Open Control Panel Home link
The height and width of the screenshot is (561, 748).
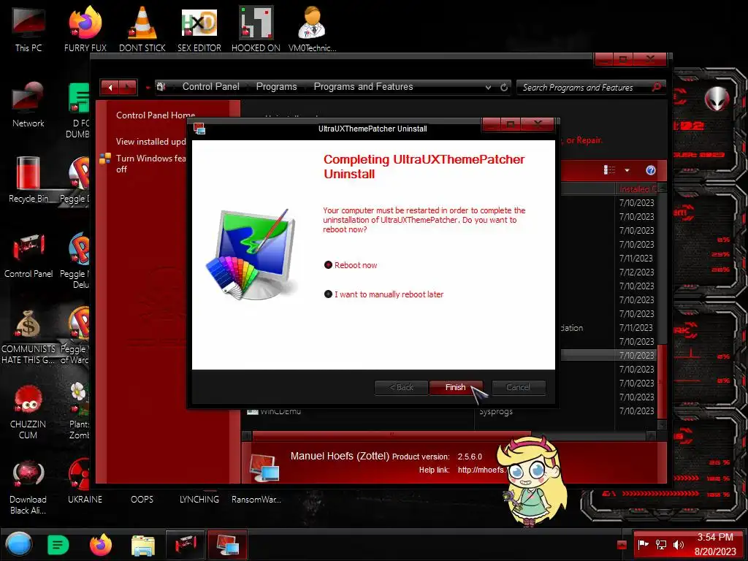156,115
